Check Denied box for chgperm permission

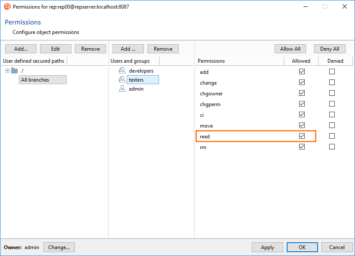pyautogui.click(x=332, y=104)
